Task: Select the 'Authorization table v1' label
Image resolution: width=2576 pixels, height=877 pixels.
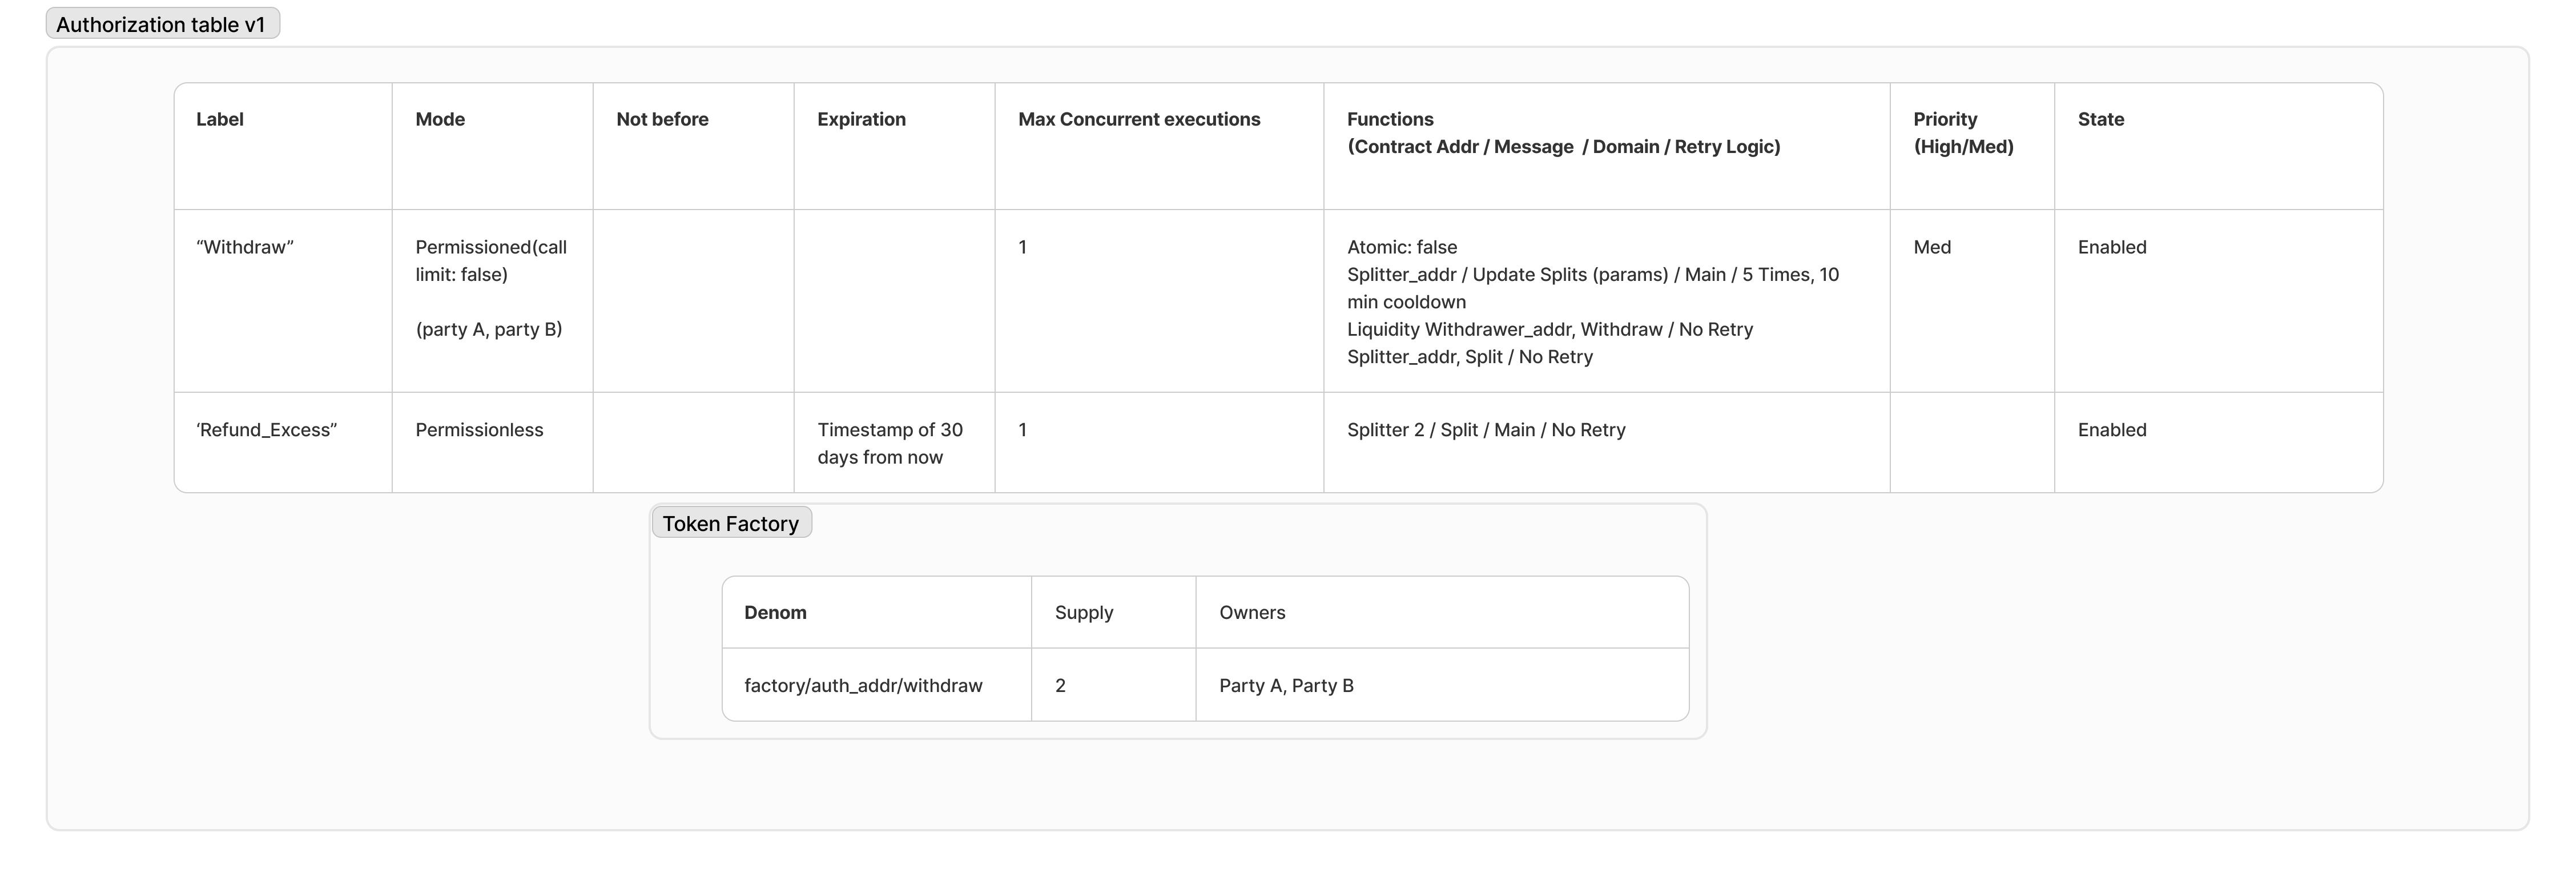Action: (x=162, y=24)
